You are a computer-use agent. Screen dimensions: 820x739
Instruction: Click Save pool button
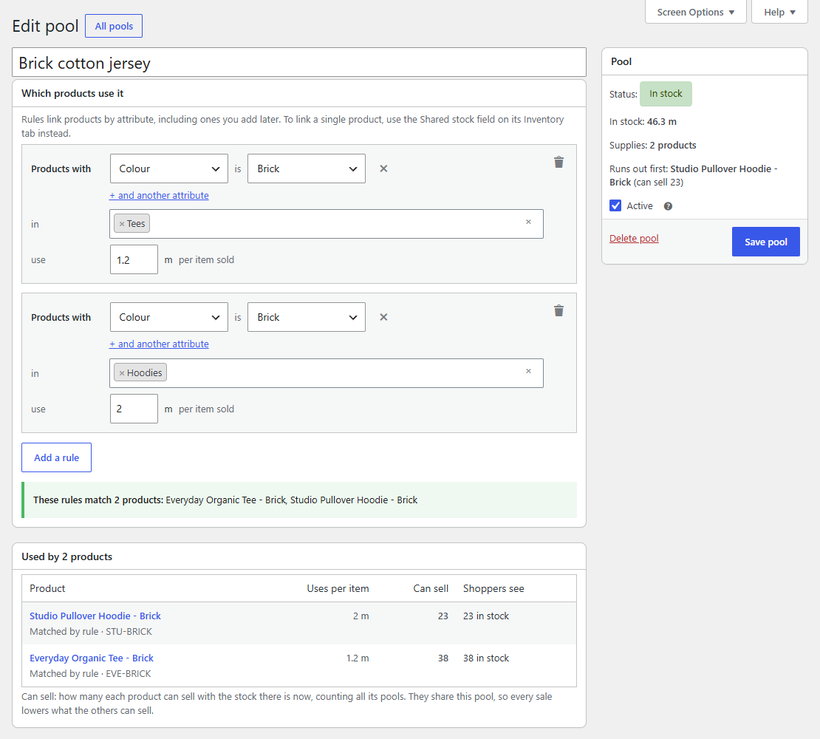(x=765, y=242)
